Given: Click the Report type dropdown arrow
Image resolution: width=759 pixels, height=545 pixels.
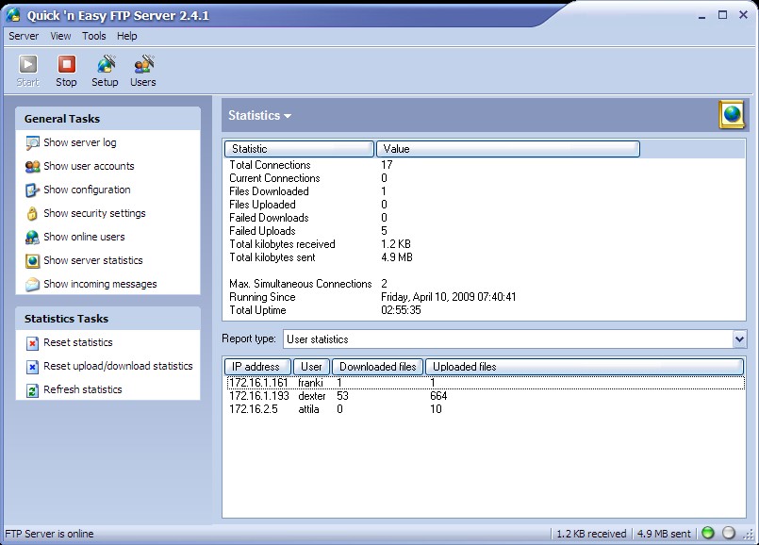Looking at the screenshot, I should pos(739,339).
